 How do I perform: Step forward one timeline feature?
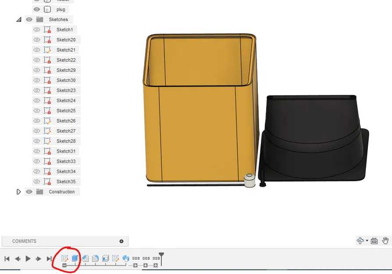point(39,259)
